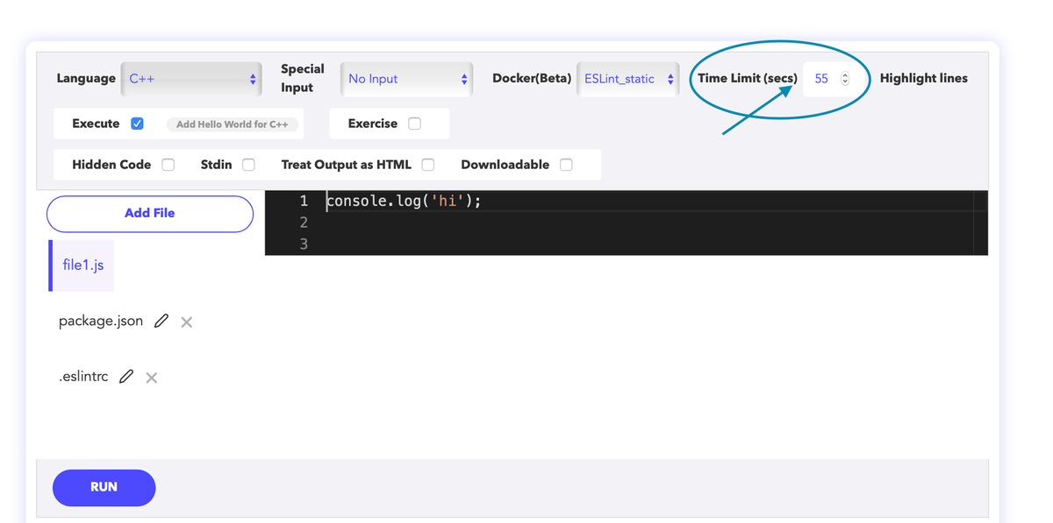Click the Time Limit value field

(827, 79)
